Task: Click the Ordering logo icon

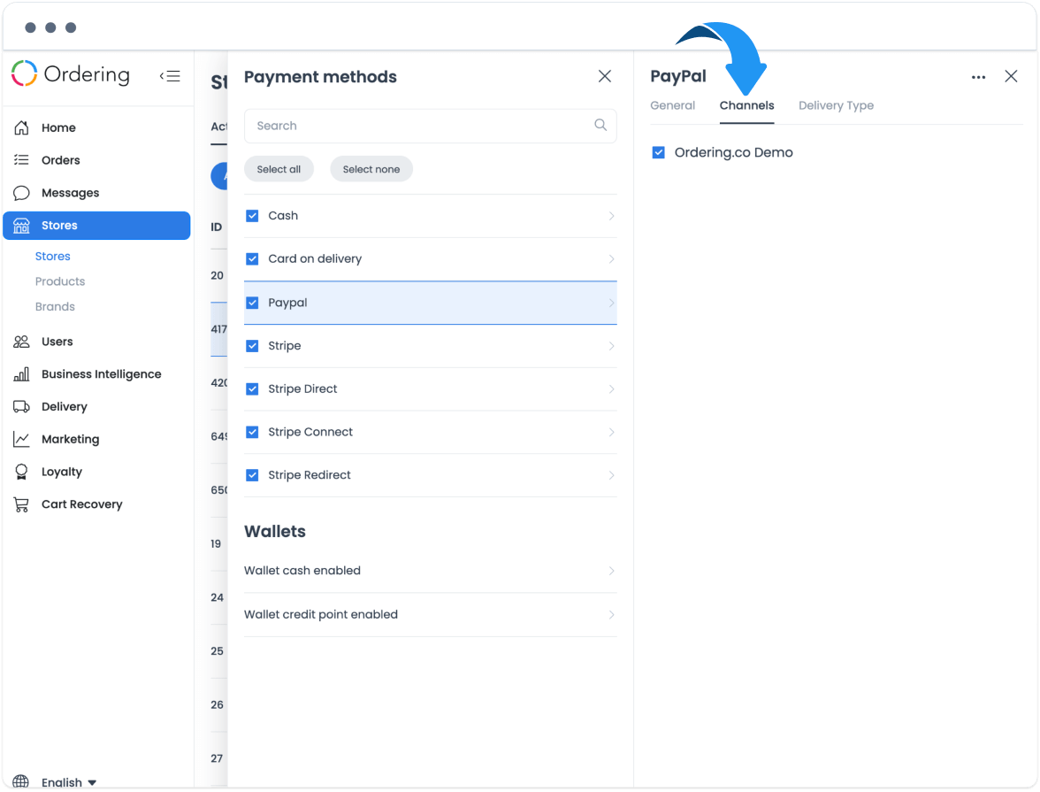Action: 25,73
